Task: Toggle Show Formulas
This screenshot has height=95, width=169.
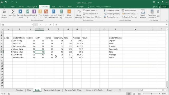Action: tap(129, 11)
